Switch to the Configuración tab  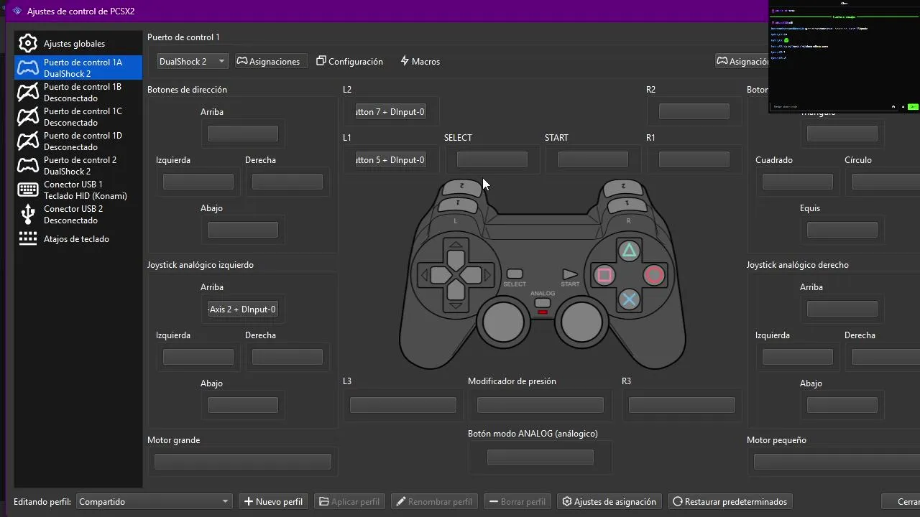click(x=350, y=62)
